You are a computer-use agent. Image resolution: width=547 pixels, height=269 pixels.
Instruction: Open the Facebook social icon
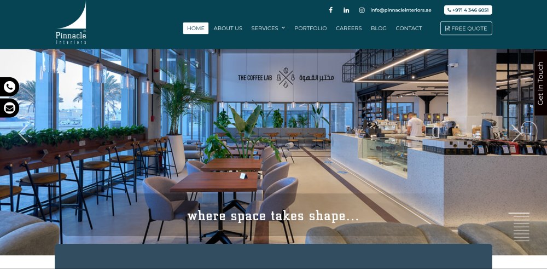331,10
